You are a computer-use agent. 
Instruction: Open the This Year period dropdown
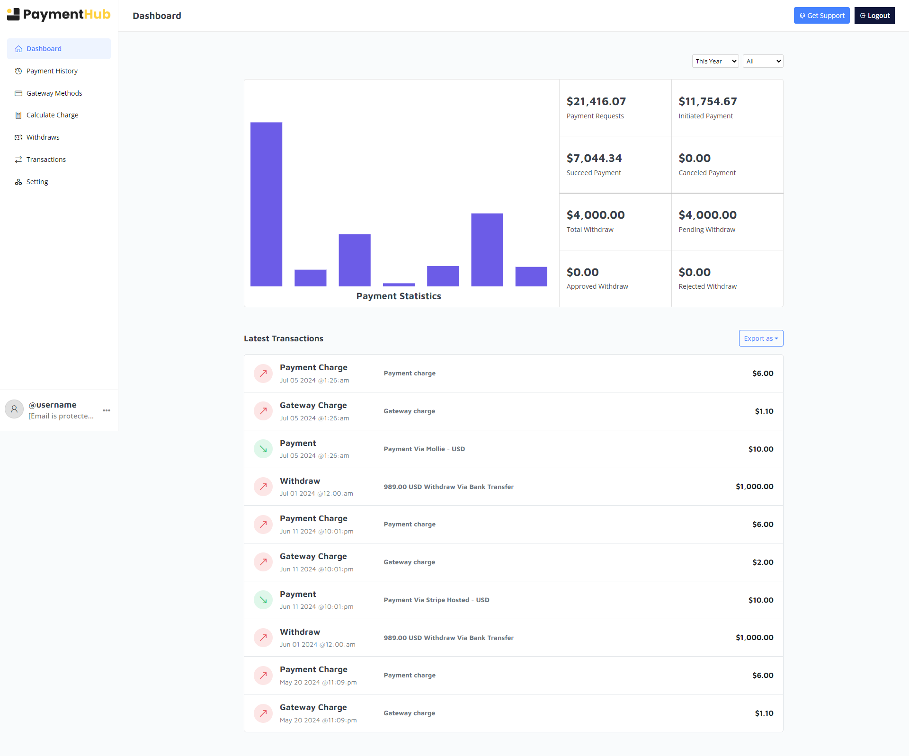click(x=715, y=61)
